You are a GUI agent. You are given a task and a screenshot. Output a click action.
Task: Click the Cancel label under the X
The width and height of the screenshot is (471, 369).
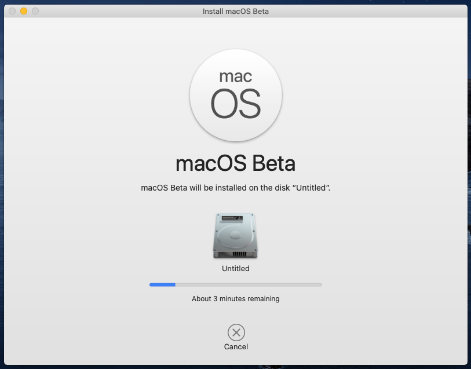pyautogui.click(x=236, y=347)
